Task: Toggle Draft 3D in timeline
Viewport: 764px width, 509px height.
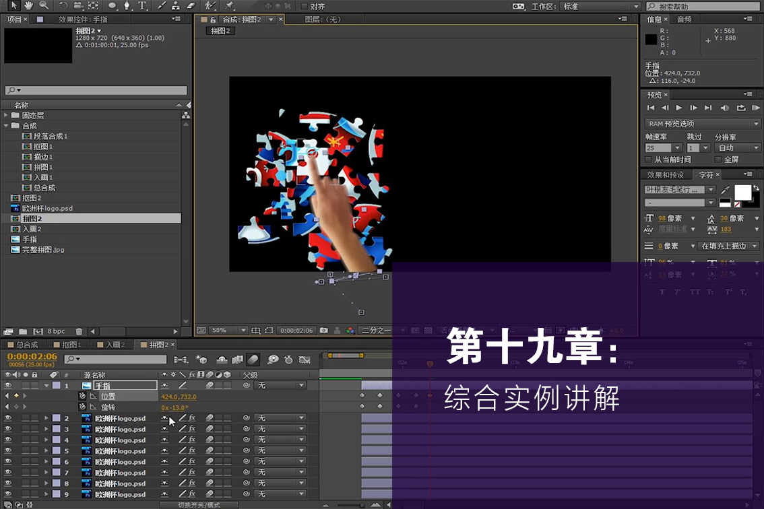Action: coord(201,360)
